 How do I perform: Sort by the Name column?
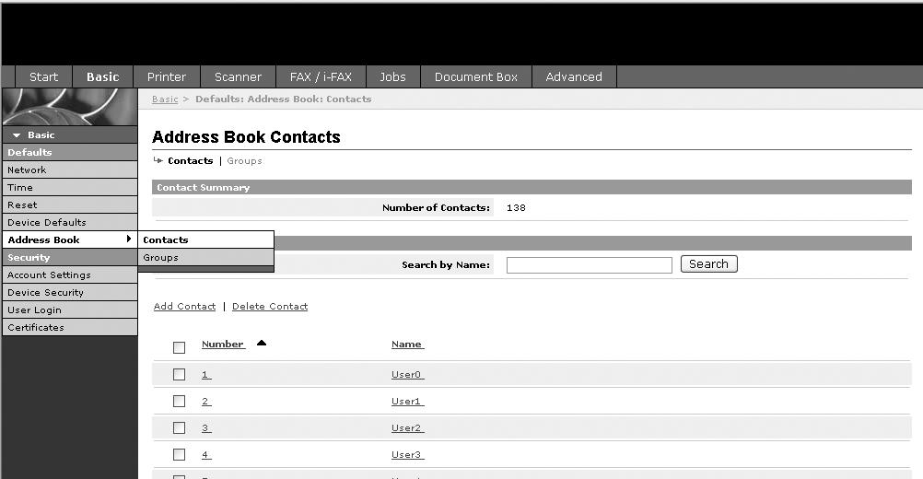pyautogui.click(x=407, y=345)
